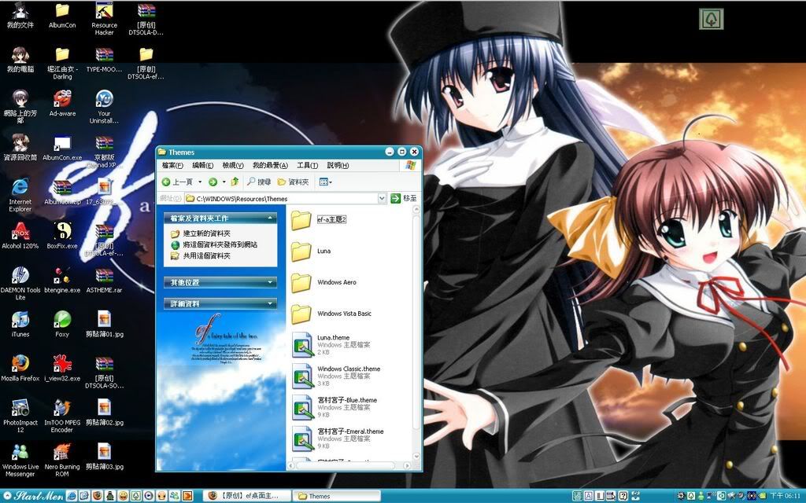Screen dimensions: 806x503
Task: Toggle the 資料夾 folders pane button
Action: [x=293, y=182]
